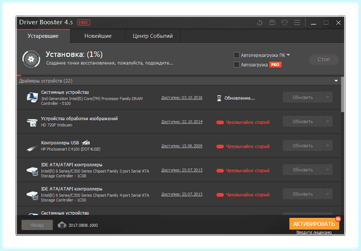Click the unplugged mark beside Контроллеры USB
This screenshot has width=361, height=251.
(85, 143)
